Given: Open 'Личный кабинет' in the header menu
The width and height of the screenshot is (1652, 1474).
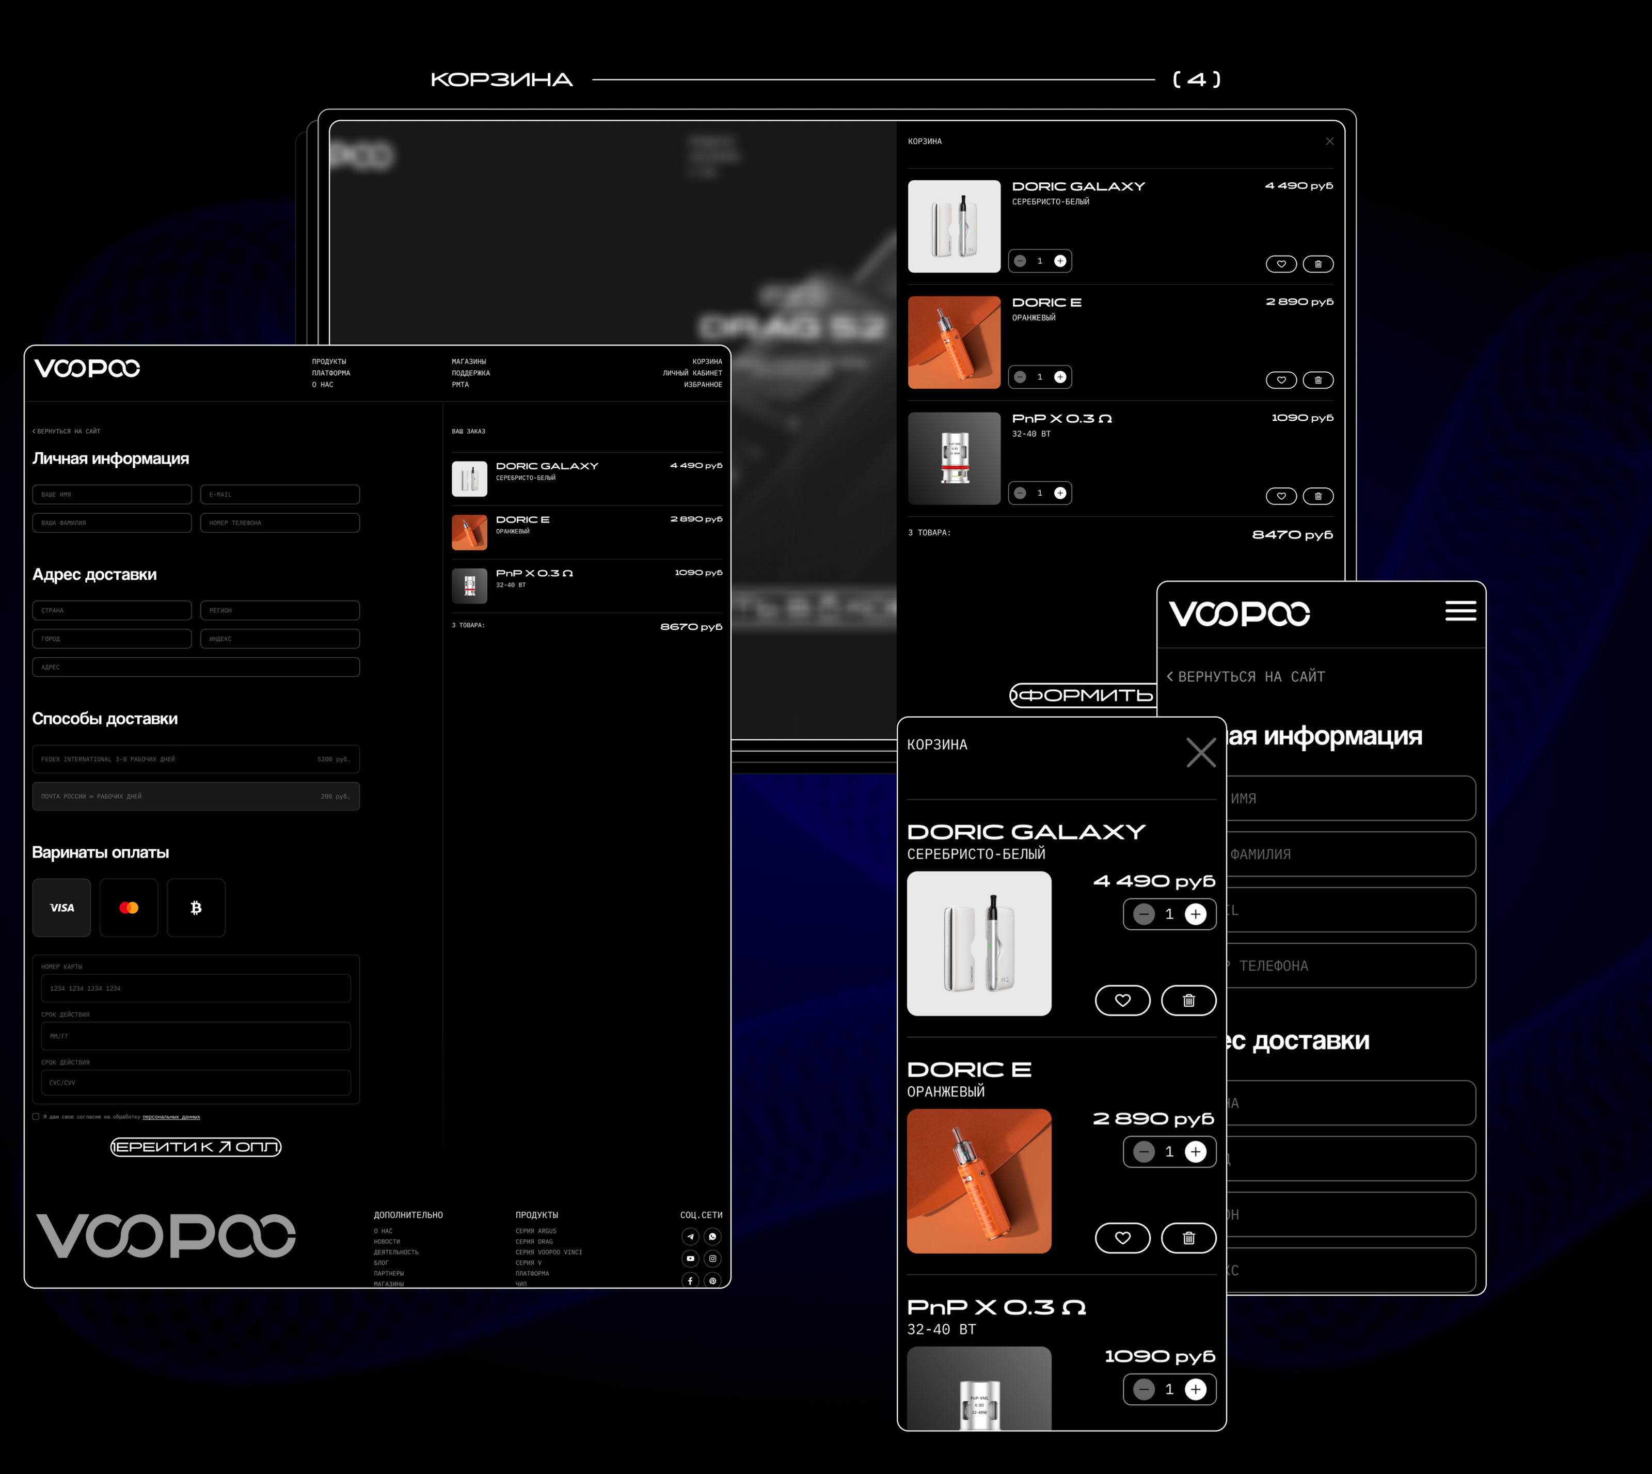Looking at the screenshot, I should click(x=692, y=373).
